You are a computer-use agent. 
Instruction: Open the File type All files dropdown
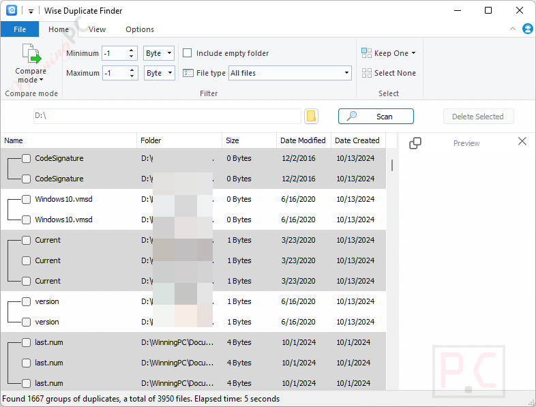[290, 73]
